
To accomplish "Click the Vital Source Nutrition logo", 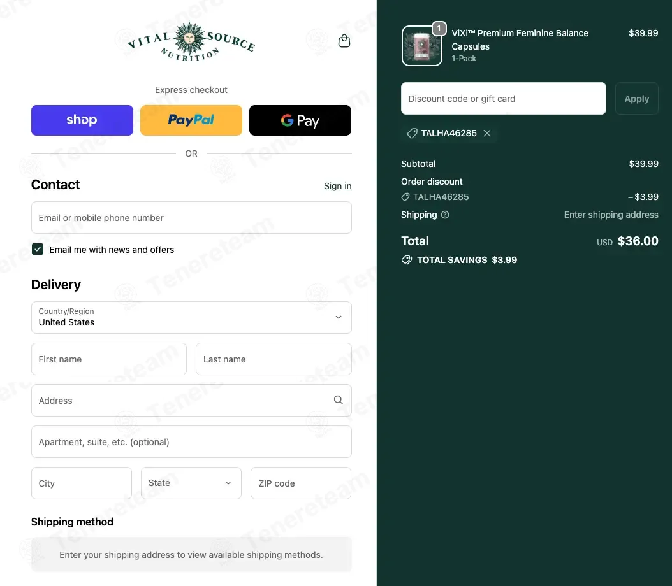I will [x=191, y=41].
